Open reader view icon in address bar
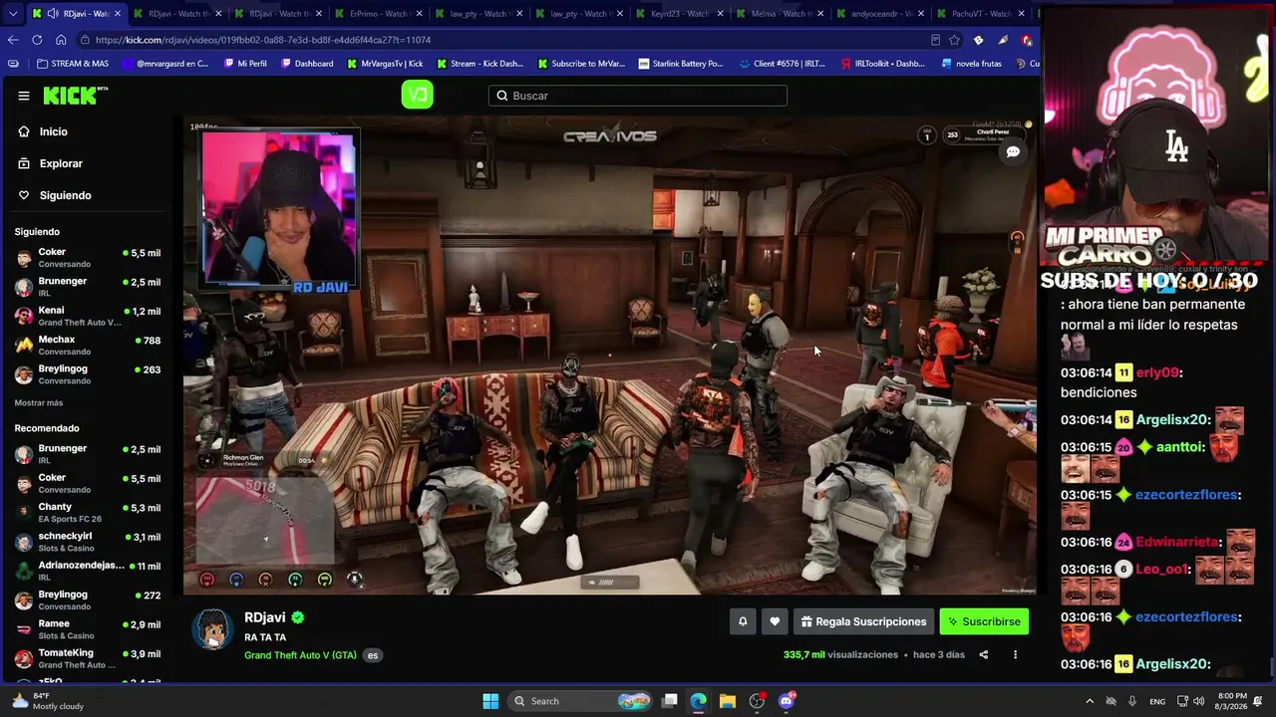The image size is (1276, 717). point(935,40)
